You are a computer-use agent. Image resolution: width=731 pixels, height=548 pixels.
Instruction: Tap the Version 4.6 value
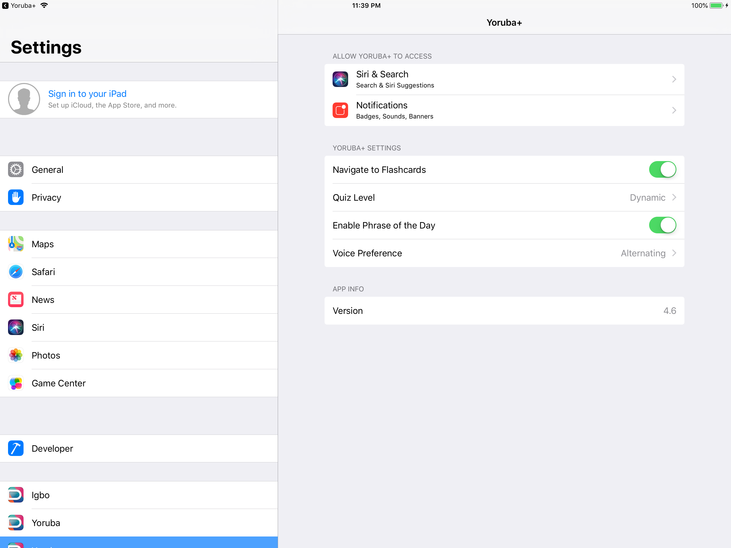pos(669,311)
